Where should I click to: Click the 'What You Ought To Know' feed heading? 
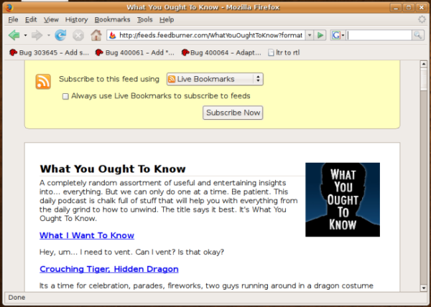click(113, 169)
